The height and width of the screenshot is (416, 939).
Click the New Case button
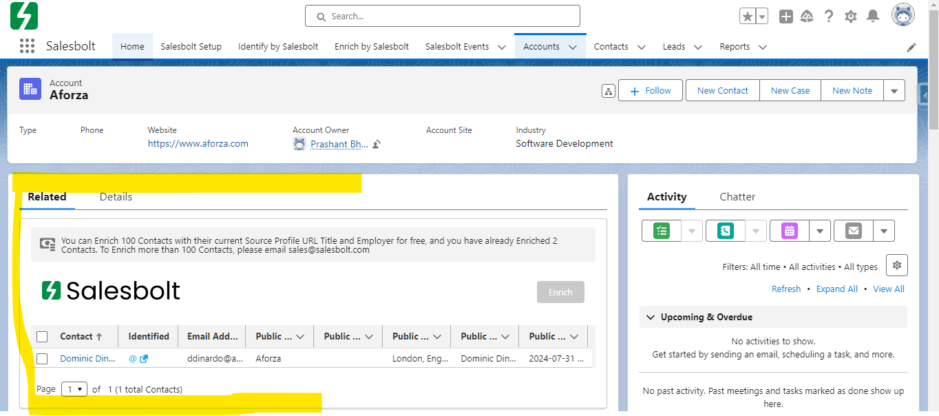pos(790,90)
